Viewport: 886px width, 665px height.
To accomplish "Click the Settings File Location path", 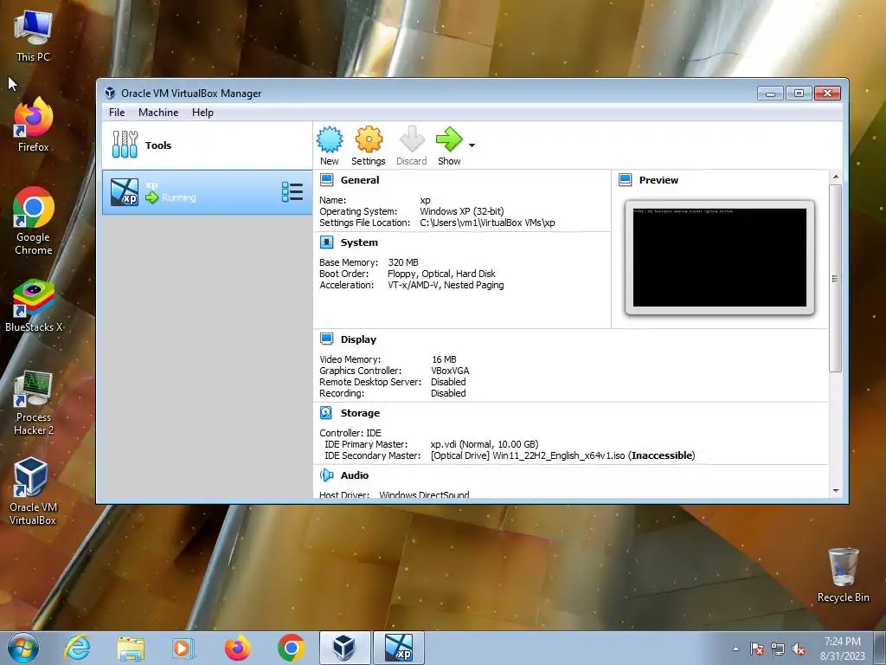I will point(487,223).
